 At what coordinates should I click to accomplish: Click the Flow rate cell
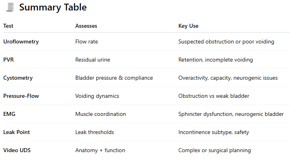coord(87,41)
